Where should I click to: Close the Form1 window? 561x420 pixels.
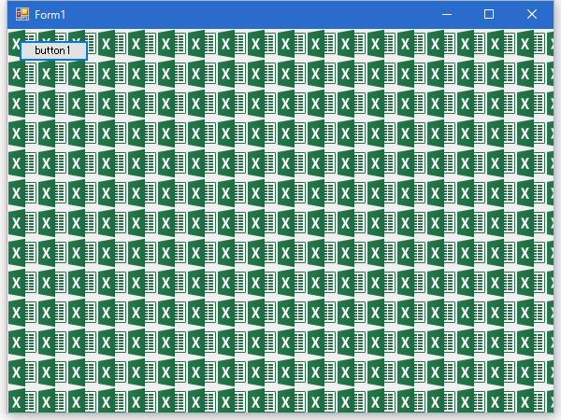pos(532,14)
